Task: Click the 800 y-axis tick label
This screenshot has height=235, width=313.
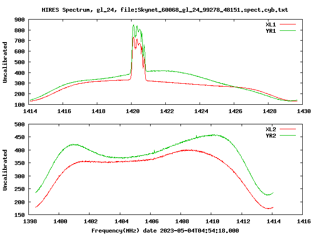Action: click(20, 30)
